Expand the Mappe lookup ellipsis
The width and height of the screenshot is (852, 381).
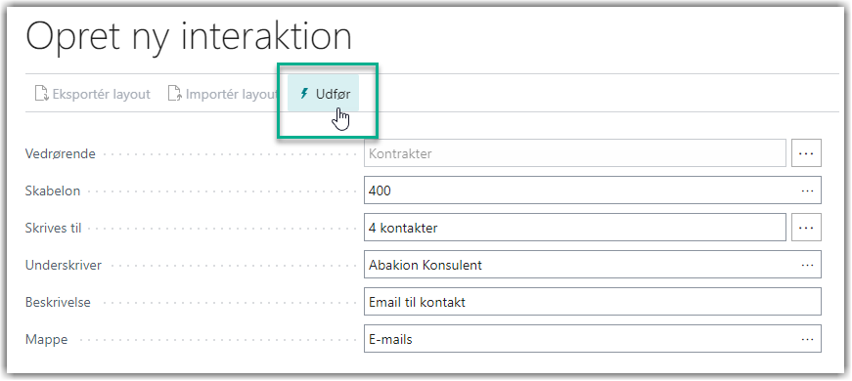(807, 339)
